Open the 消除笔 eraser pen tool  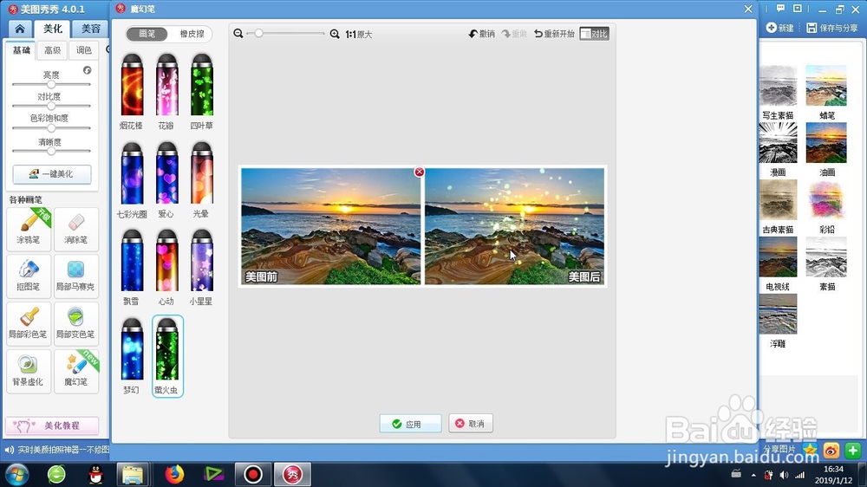(x=76, y=229)
